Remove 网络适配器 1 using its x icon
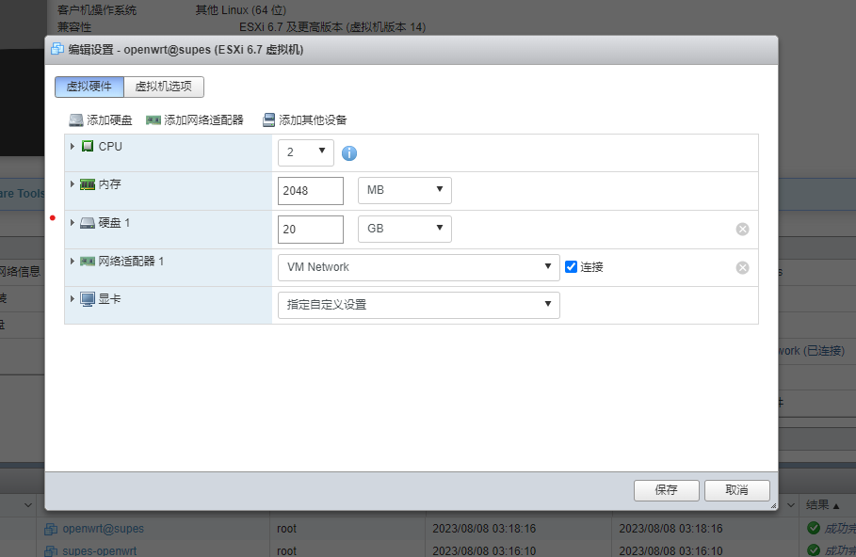 (742, 266)
